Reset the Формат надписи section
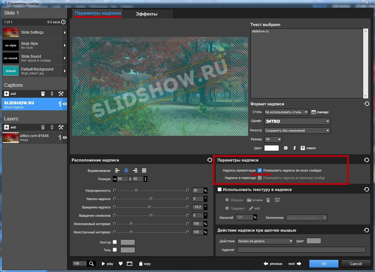Image resolution: width=375 pixels, height=272 pixels. (367, 104)
